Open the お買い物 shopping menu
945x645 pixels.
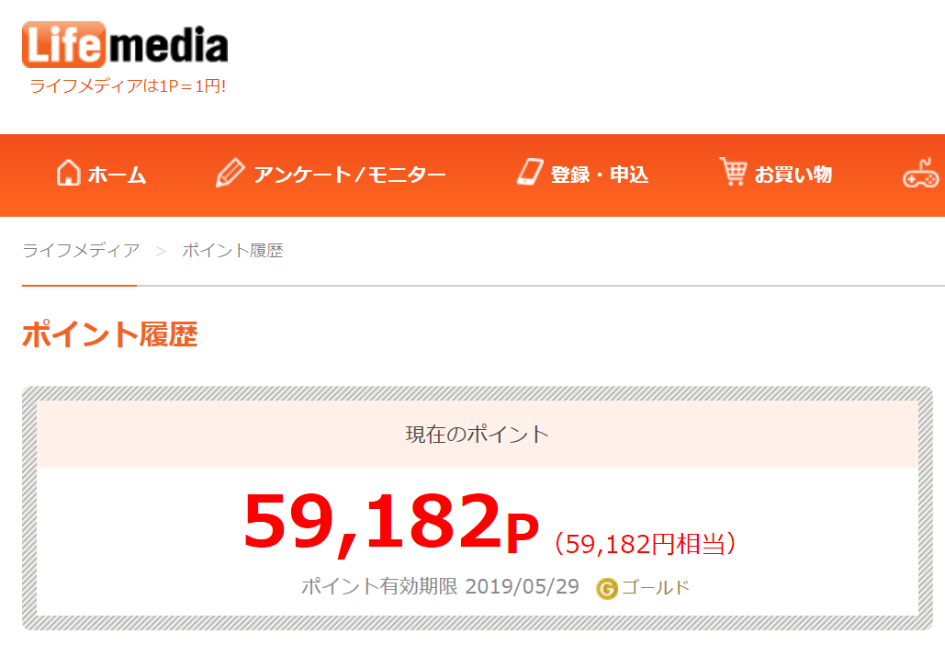[x=793, y=175]
